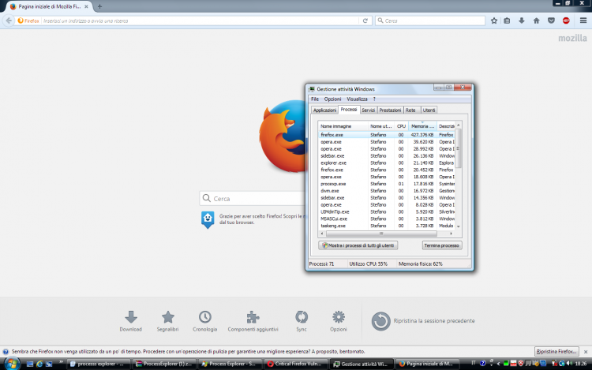This screenshot has width=592, height=370.
Task: Open File menu in Task Manager
Action: (315, 99)
